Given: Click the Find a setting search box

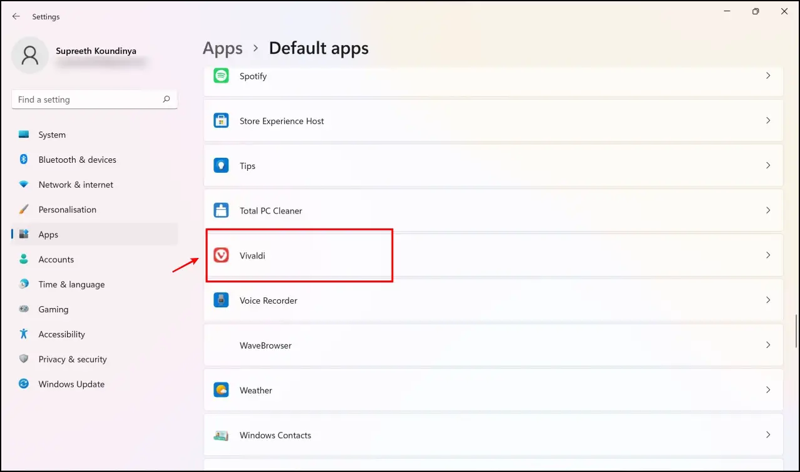Looking at the screenshot, I should point(95,100).
